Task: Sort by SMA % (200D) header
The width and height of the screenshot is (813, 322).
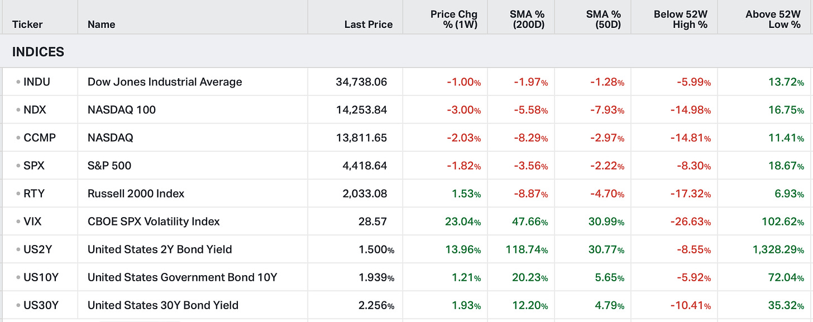Action: coord(528,20)
